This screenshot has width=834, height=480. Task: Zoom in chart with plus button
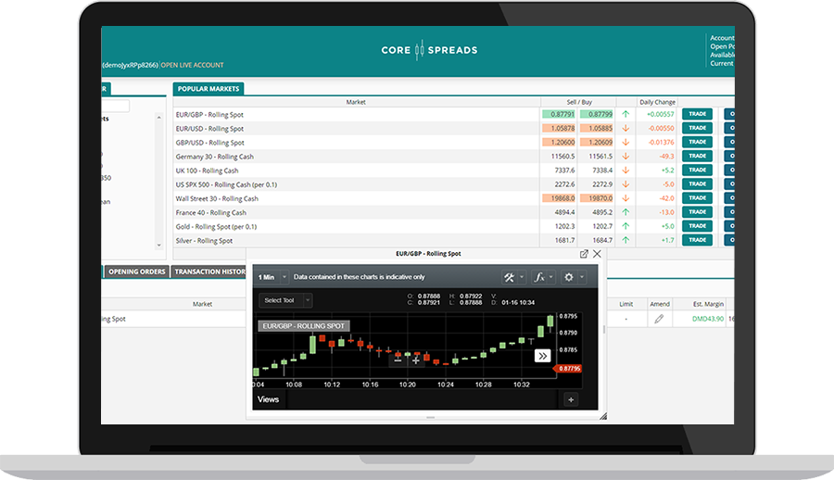click(x=416, y=360)
